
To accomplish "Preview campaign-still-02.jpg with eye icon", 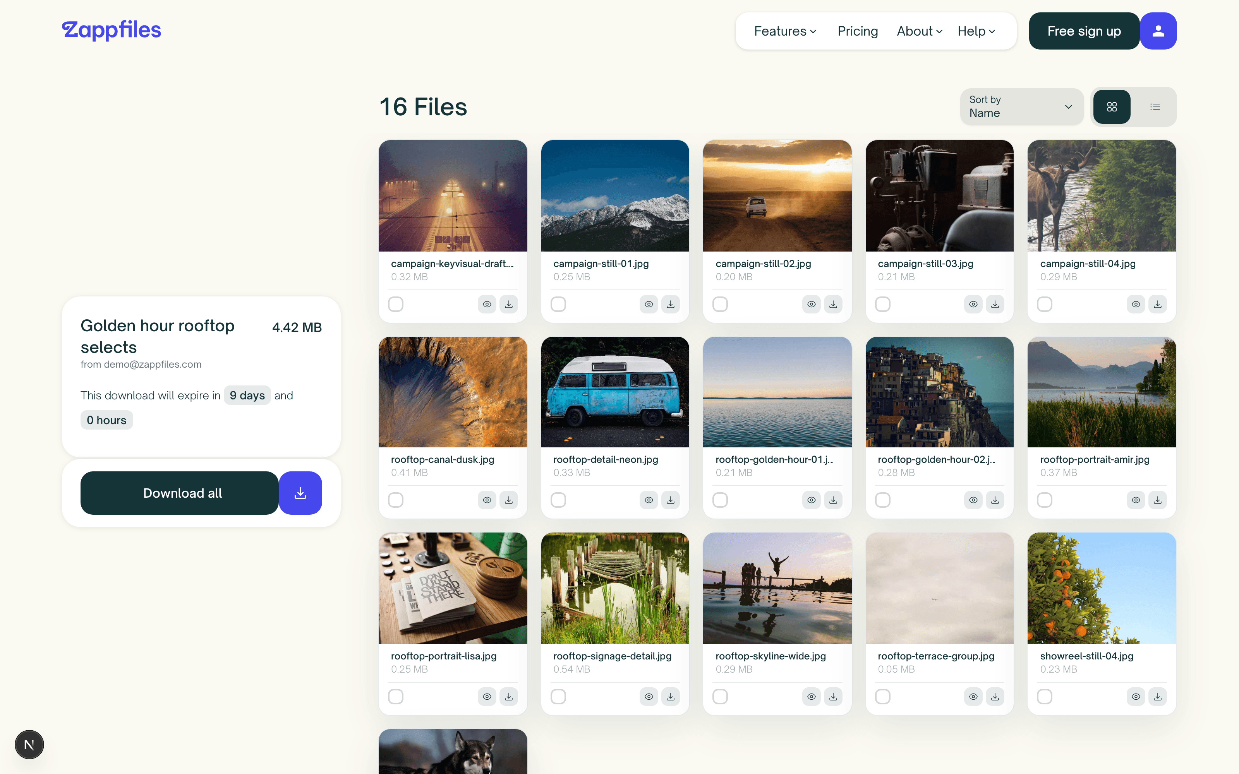I will click(812, 304).
